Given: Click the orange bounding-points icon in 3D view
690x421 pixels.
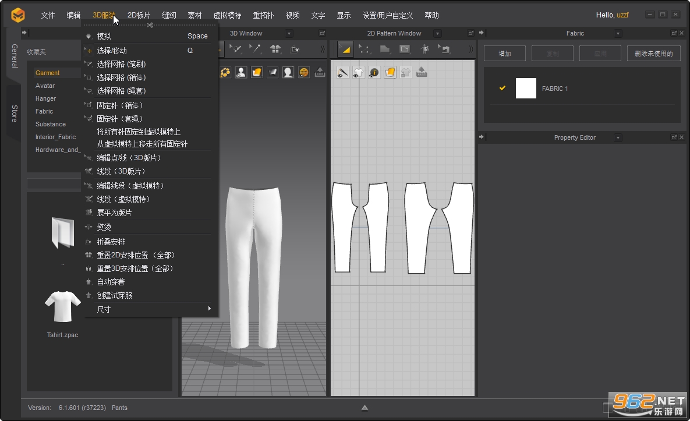Looking at the screenshot, I should (x=225, y=72).
